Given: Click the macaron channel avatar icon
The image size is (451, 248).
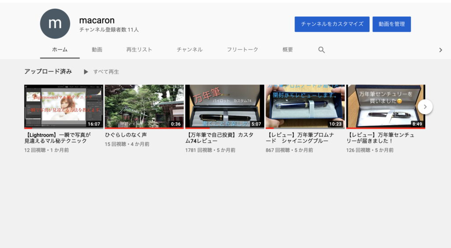Looking at the screenshot, I should [x=55, y=24].
